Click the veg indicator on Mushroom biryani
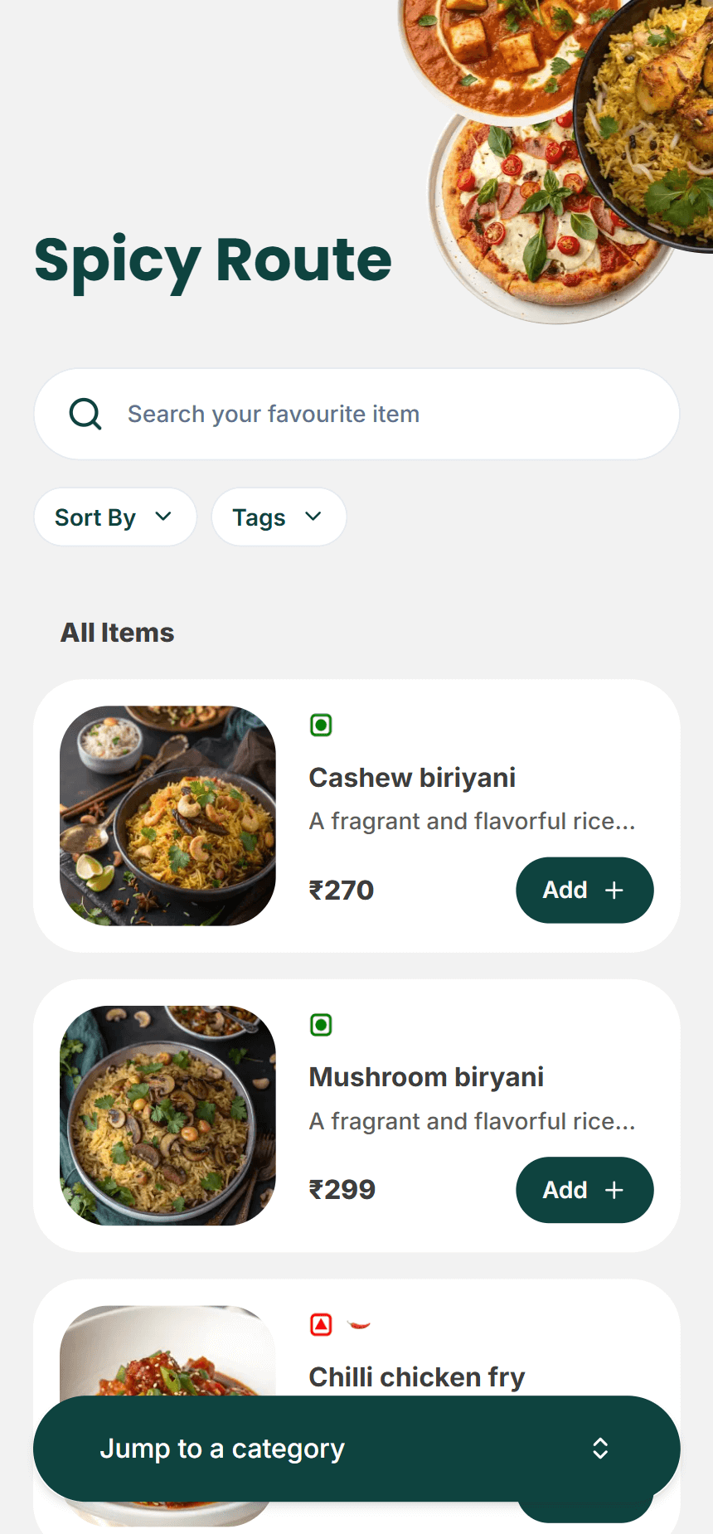 pos(321,1025)
